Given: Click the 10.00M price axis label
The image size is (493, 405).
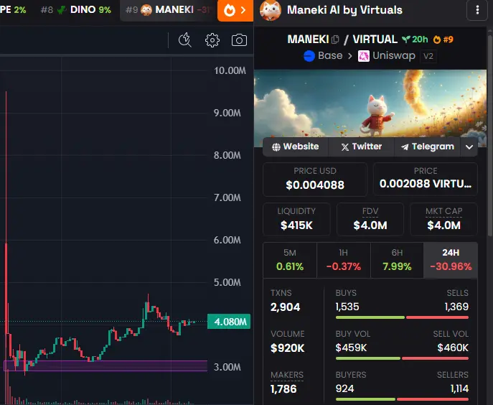Looking at the screenshot, I should [230, 70].
